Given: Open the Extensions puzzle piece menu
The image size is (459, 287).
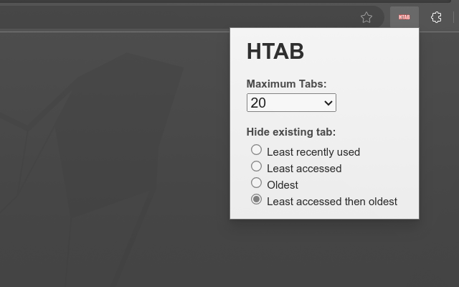Looking at the screenshot, I should point(436,17).
